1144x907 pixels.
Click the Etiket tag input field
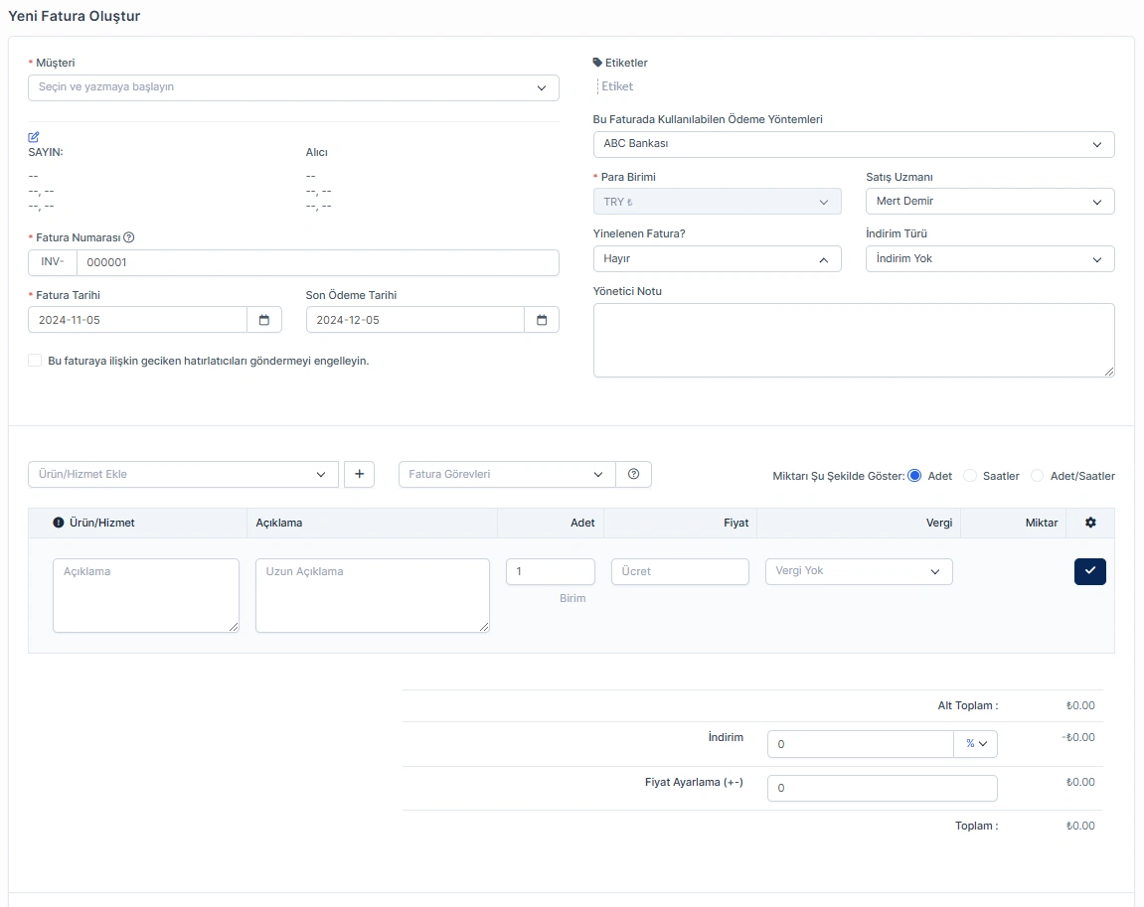pyautogui.click(x=617, y=86)
